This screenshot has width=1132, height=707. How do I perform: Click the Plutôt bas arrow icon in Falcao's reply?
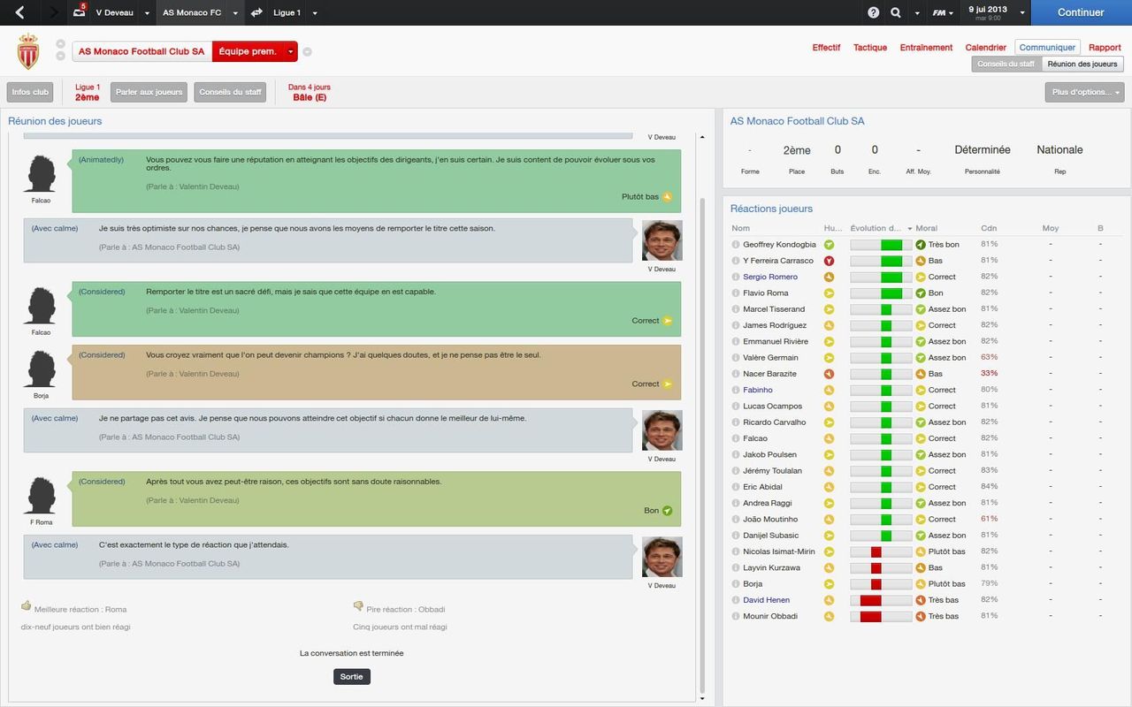coord(668,197)
